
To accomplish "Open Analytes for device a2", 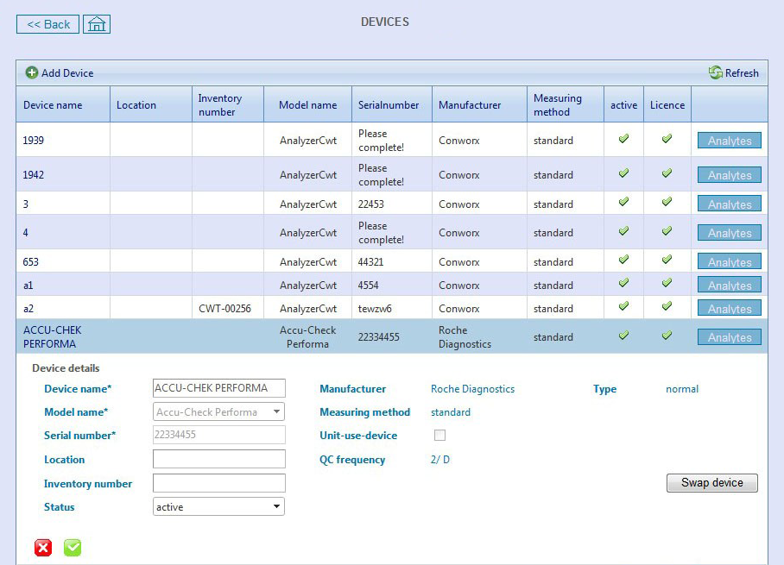I will click(x=729, y=308).
